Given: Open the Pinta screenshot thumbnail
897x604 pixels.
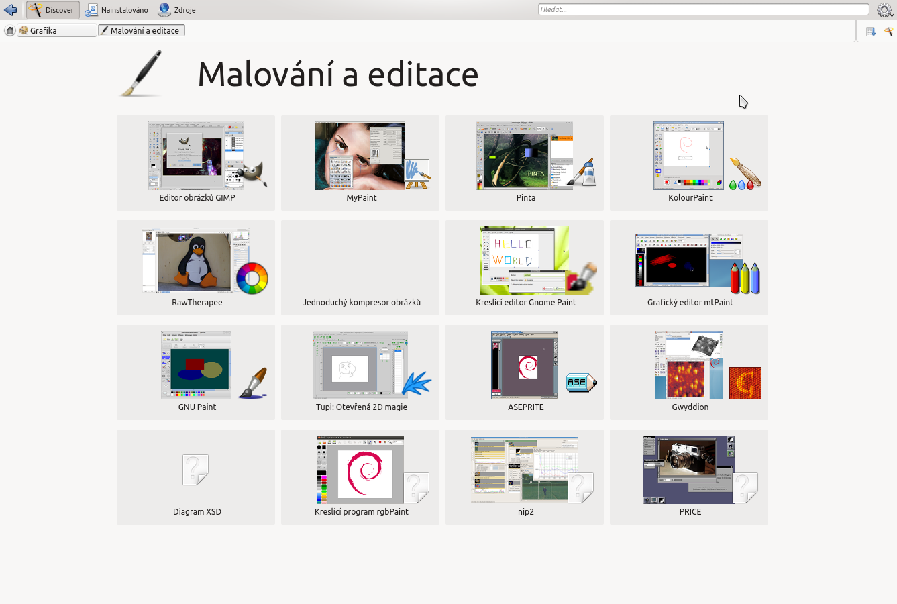Looking at the screenshot, I should [525, 156].
